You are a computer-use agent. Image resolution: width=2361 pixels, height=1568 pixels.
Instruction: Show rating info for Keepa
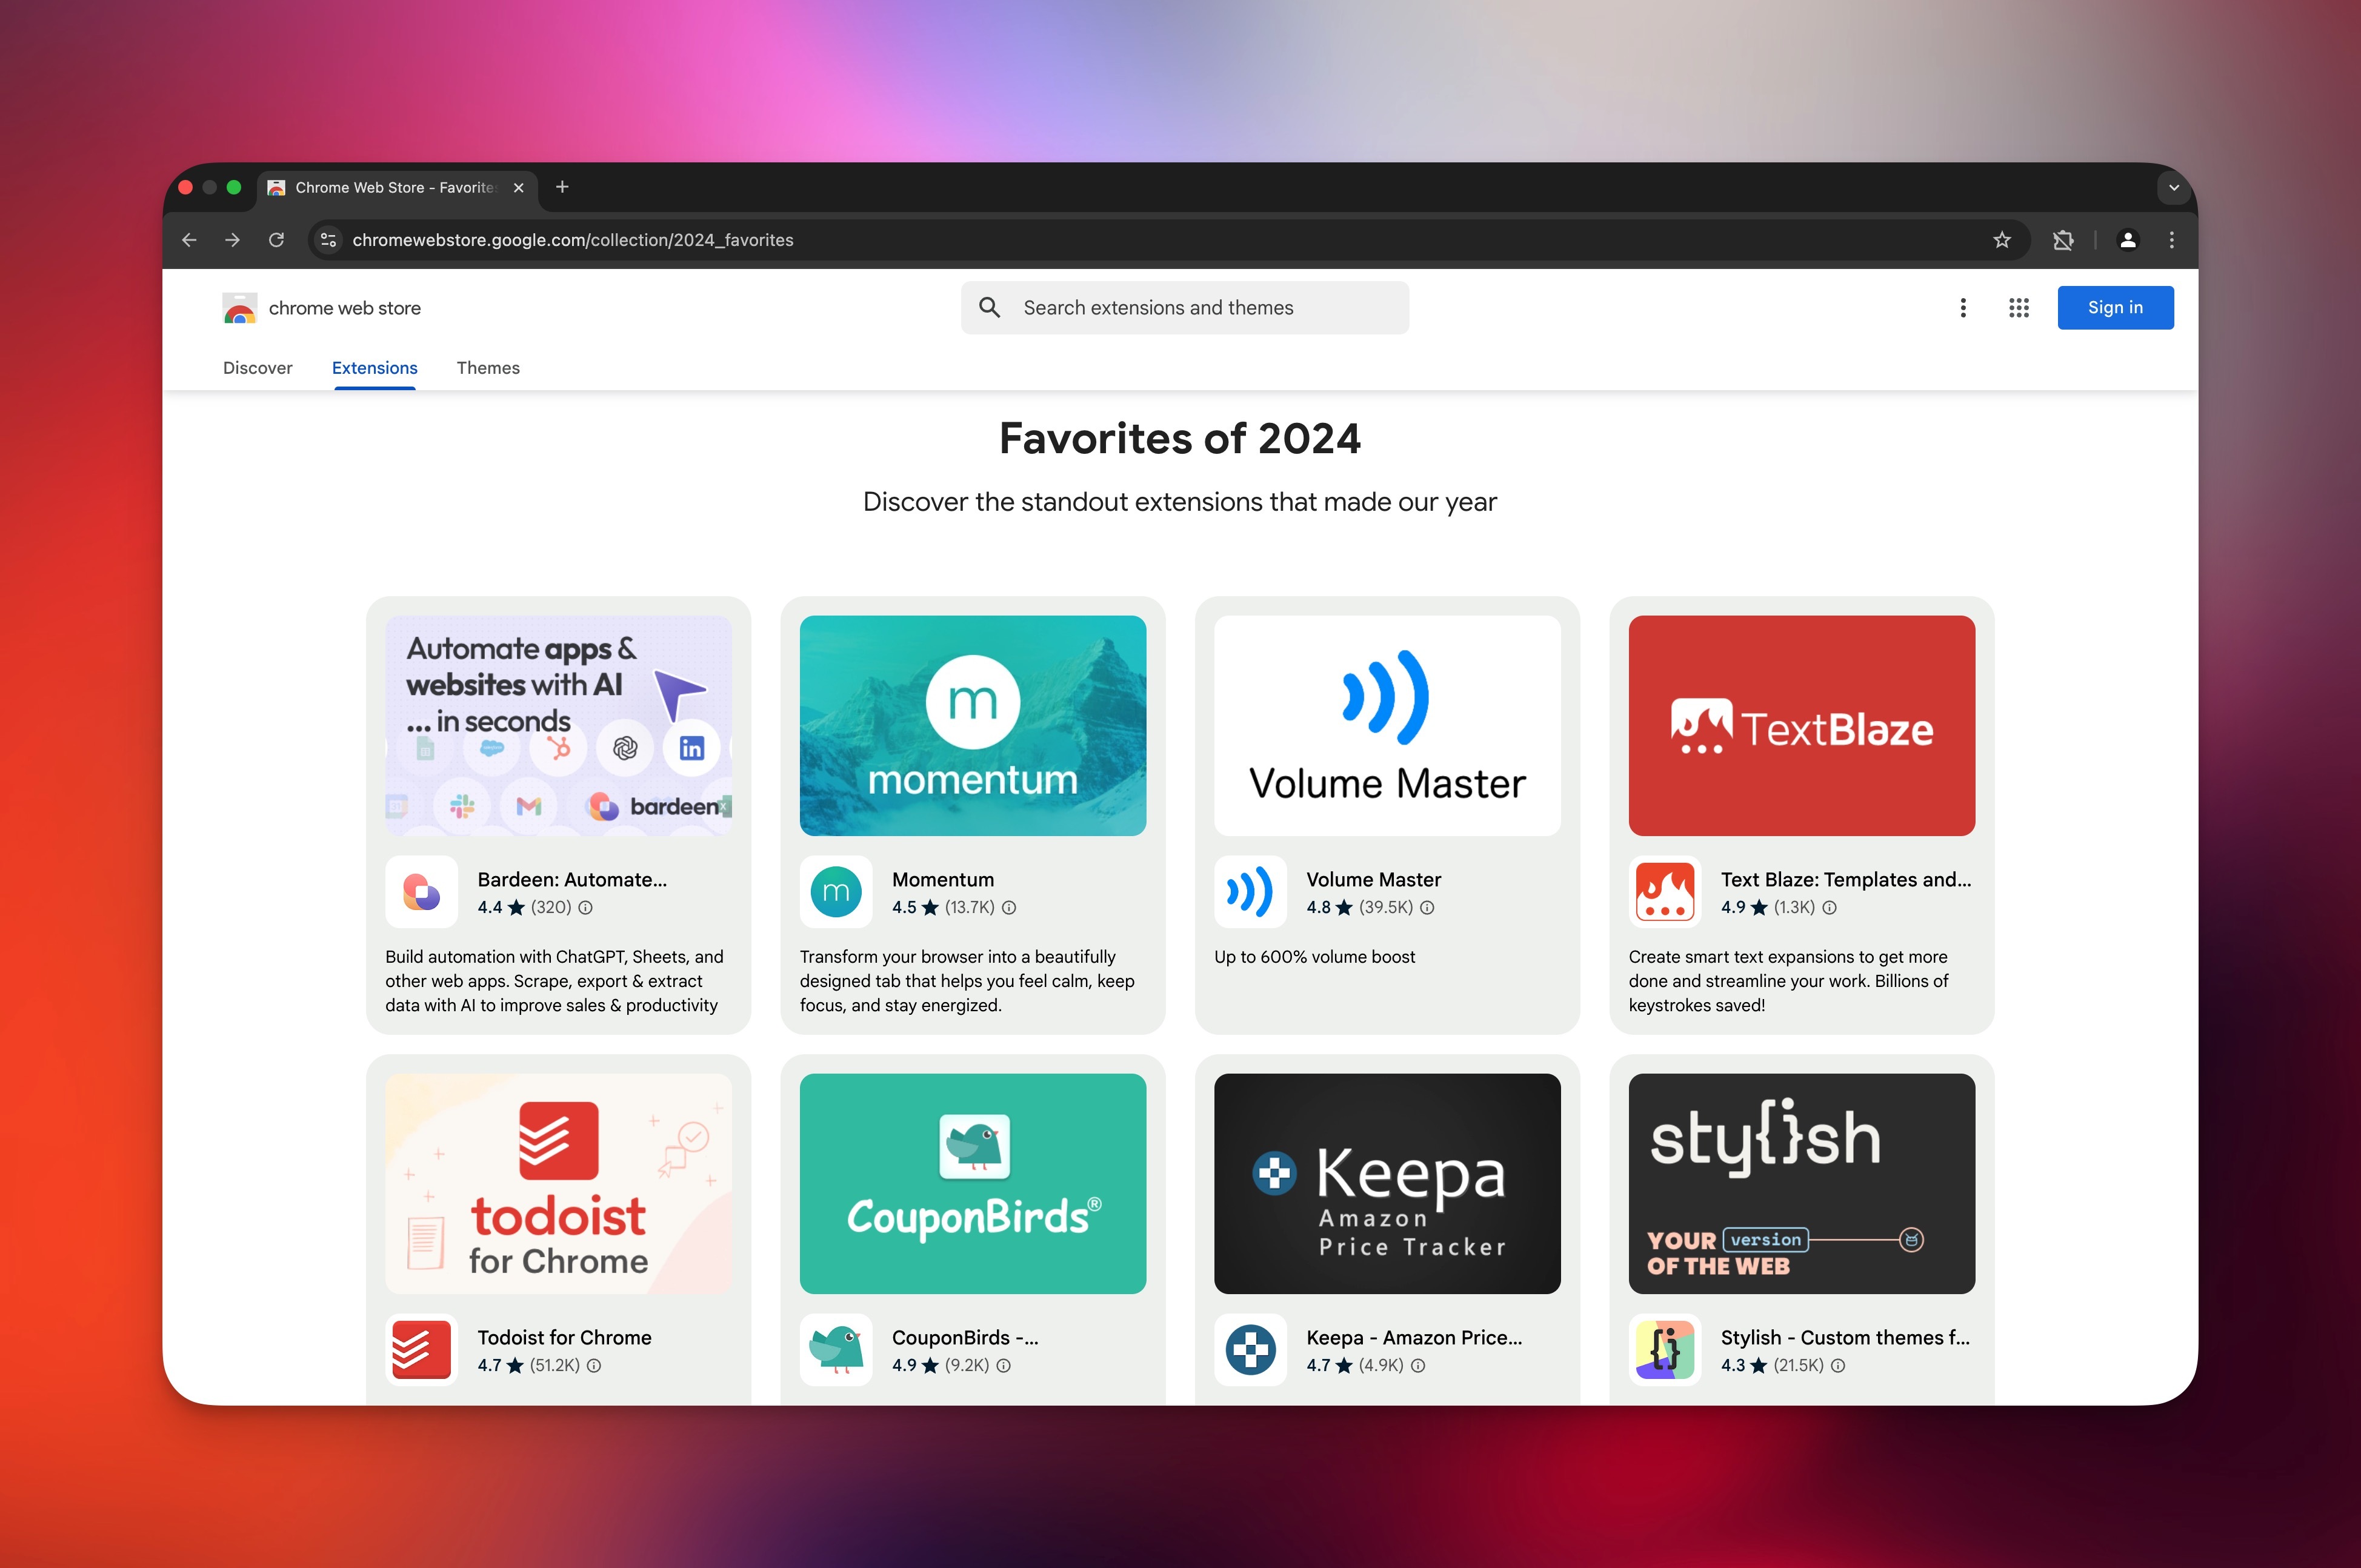(x=1418, y=1366)
